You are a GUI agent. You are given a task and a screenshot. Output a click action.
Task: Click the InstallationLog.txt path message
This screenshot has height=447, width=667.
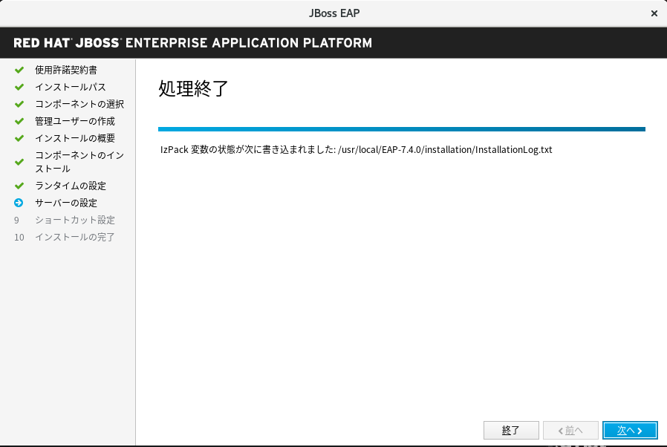(357, 150)
